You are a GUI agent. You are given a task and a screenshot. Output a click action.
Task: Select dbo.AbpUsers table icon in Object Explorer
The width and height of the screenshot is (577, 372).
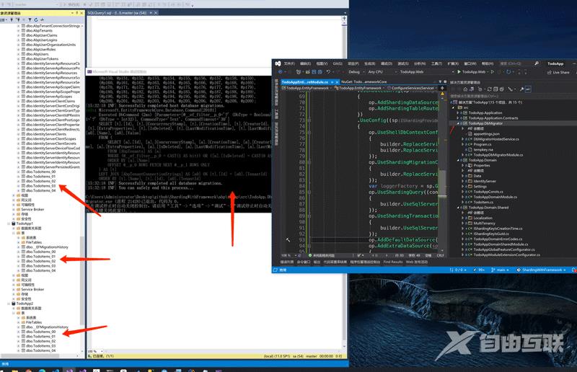click(x=22, y=54)
